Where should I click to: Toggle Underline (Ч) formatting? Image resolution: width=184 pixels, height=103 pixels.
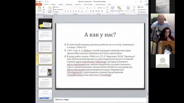pyautogui.click(x=70, y=11)
